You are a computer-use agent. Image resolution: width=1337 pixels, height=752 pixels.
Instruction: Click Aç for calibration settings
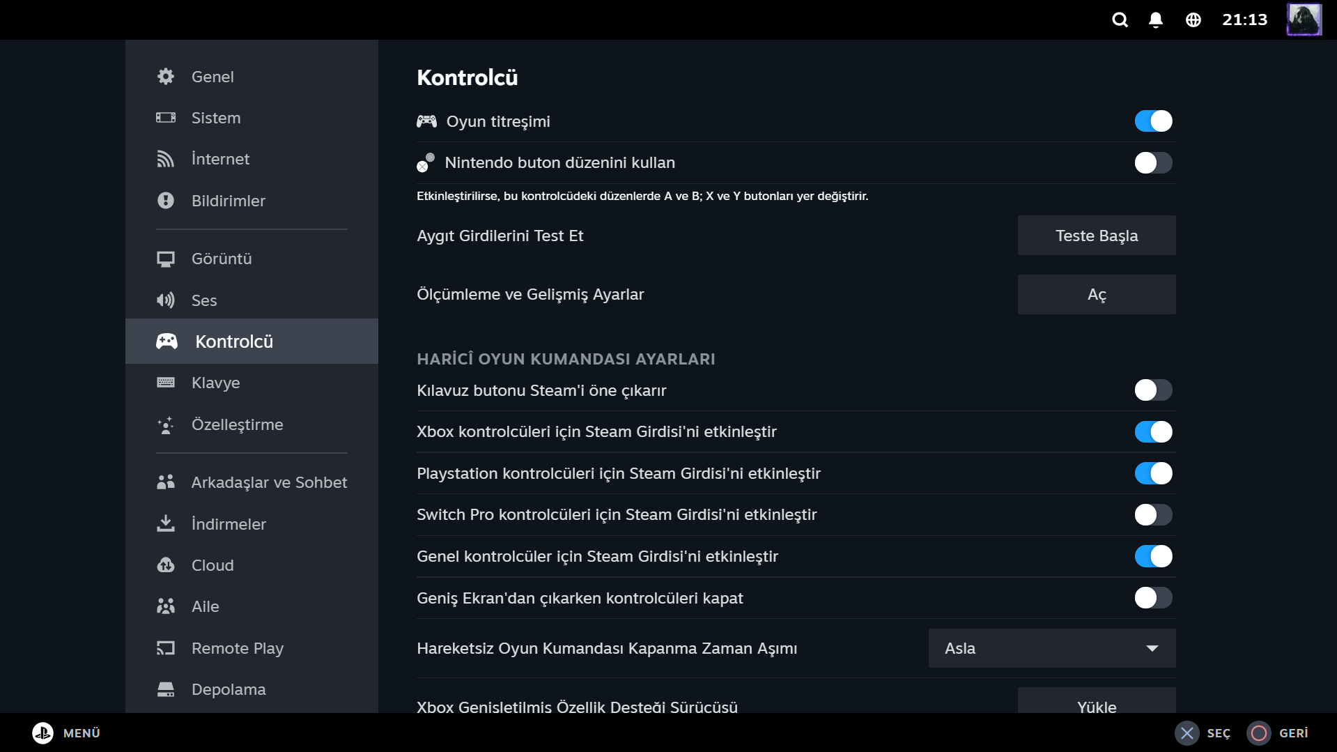(1096, 294)
